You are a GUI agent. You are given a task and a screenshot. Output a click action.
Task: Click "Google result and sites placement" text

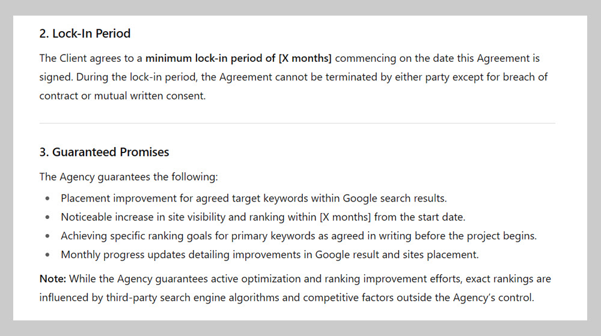[x=397, y=255]
